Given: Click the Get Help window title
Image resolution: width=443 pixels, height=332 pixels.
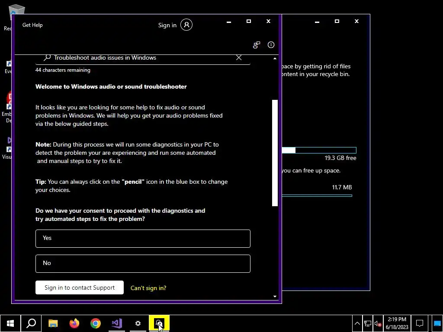Looking at the screenshot, I should (x=32, y=25).
